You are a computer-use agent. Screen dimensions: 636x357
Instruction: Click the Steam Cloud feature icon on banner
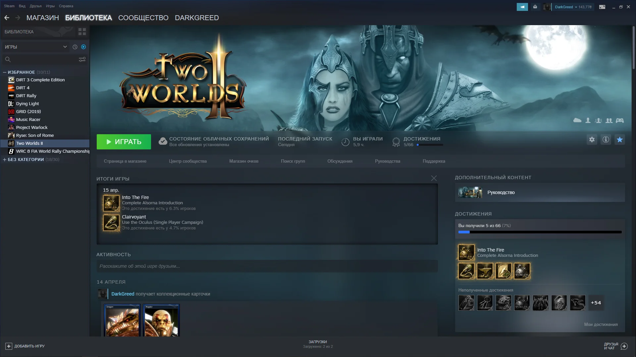(x=577, y=120)
